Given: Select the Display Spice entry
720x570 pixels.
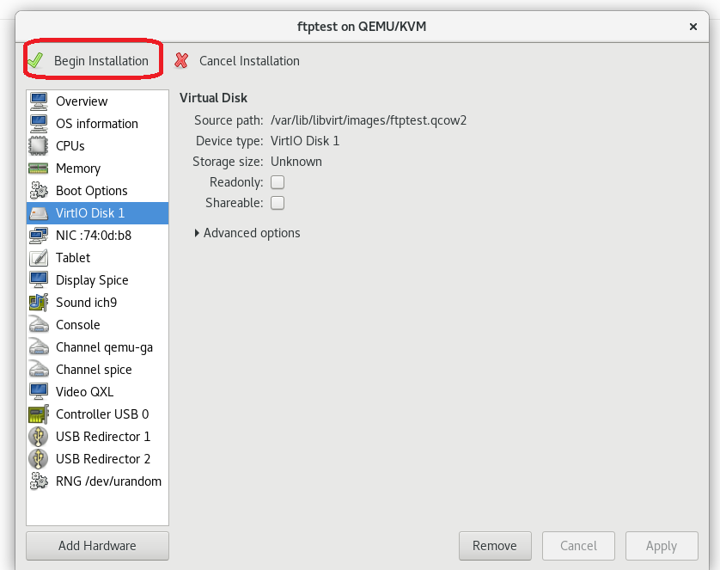Looking at the screenshot, I should click(x=97, y=280).
